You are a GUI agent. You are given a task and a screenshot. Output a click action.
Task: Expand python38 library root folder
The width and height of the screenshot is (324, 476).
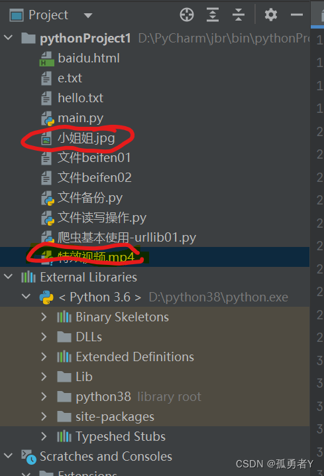(44, 396)
